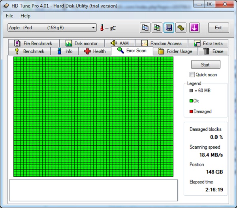The height and width of the screenshot is (208, 237).
Task: Switch to the Info tab
Action: [x=65, y=51]
